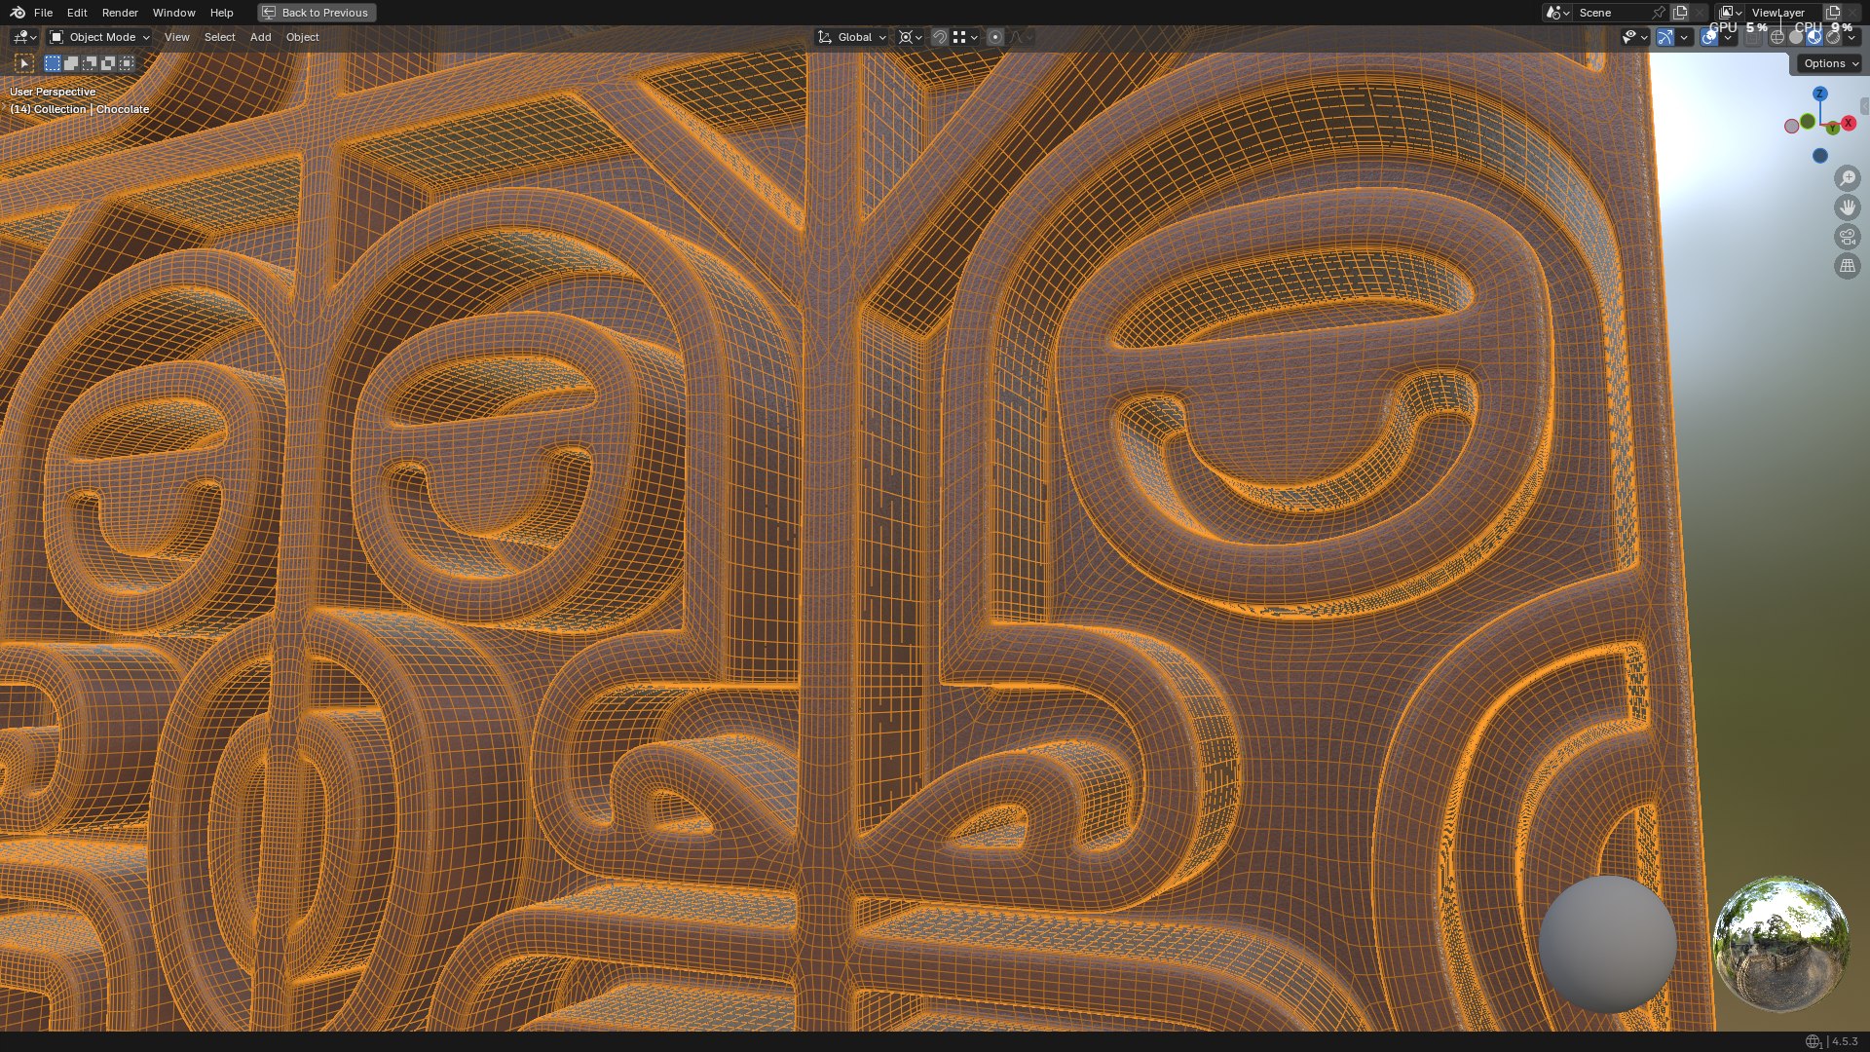Select rendered viewport shading mode

point(1833,37)
